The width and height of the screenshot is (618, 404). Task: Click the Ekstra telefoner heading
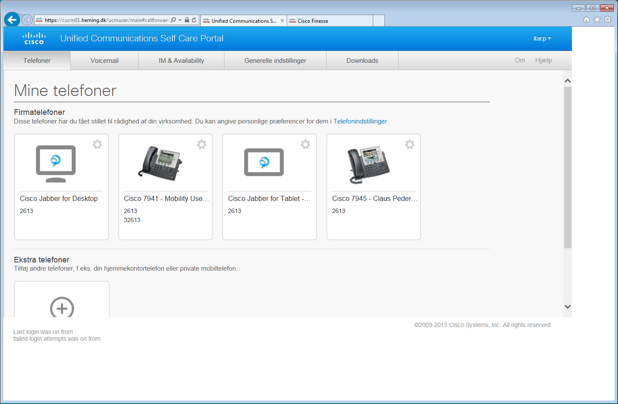(x=42, y=260)
